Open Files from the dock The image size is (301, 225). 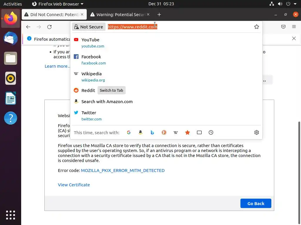tap(11, 58)
